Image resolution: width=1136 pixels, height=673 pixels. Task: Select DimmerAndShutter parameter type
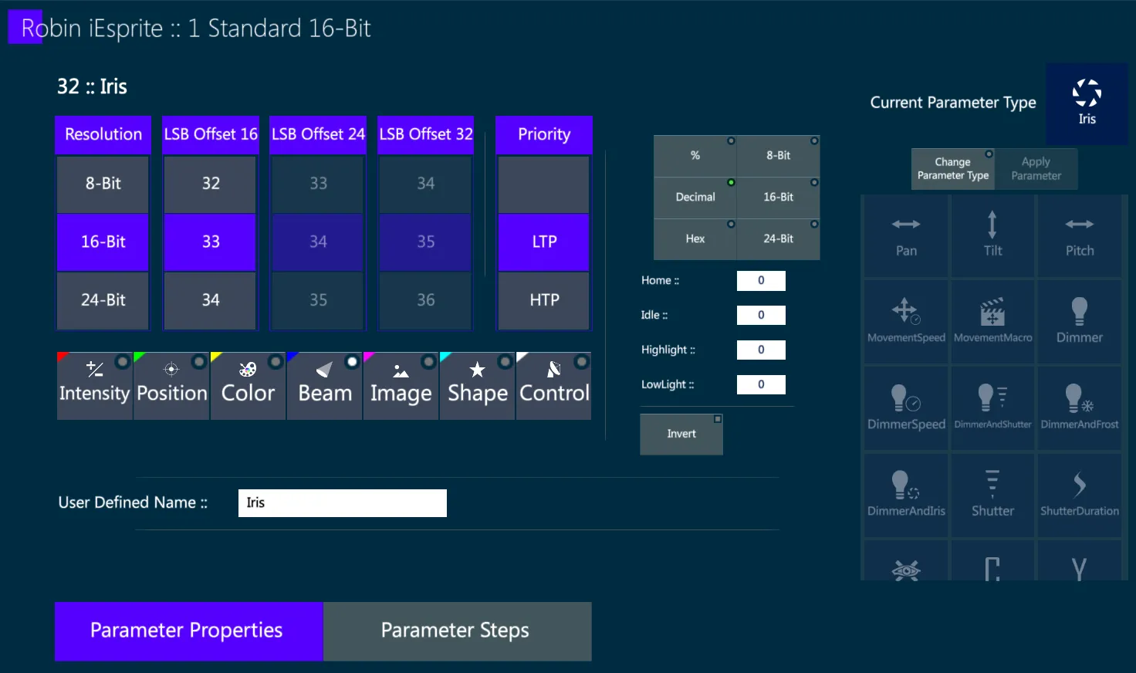pyautogui.click(x=992, y=408)
